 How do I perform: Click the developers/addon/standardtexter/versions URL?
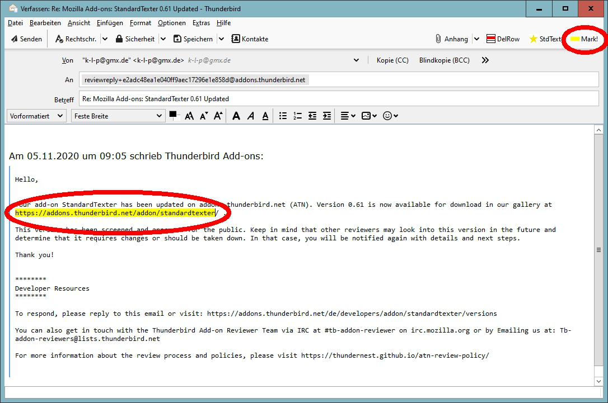click(x=352, y=314)
